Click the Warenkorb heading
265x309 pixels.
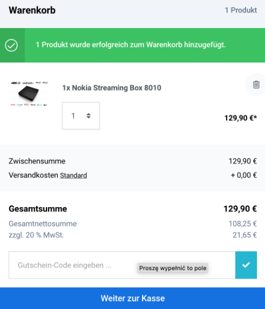[x=32, y=10]
